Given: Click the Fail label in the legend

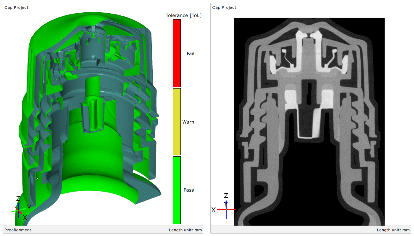Looking at the screenshot, I should click(x=190, y=54).
